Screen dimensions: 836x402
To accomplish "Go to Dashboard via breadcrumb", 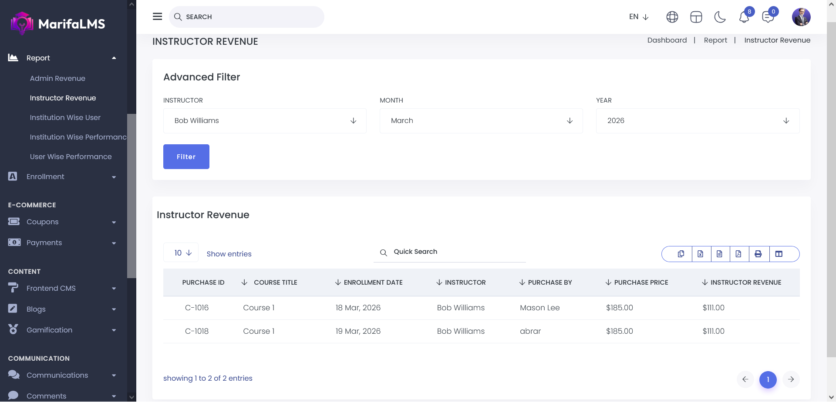I will coord(667,40).
